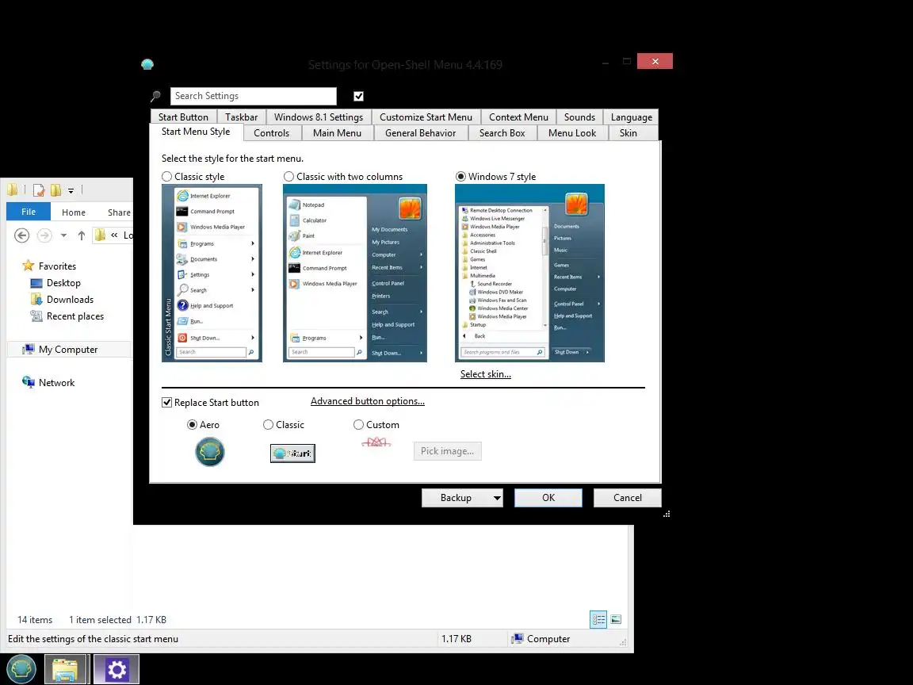Switch Explorer to details view icon
This screenshot has width=913, height=685.
(598, 620)
